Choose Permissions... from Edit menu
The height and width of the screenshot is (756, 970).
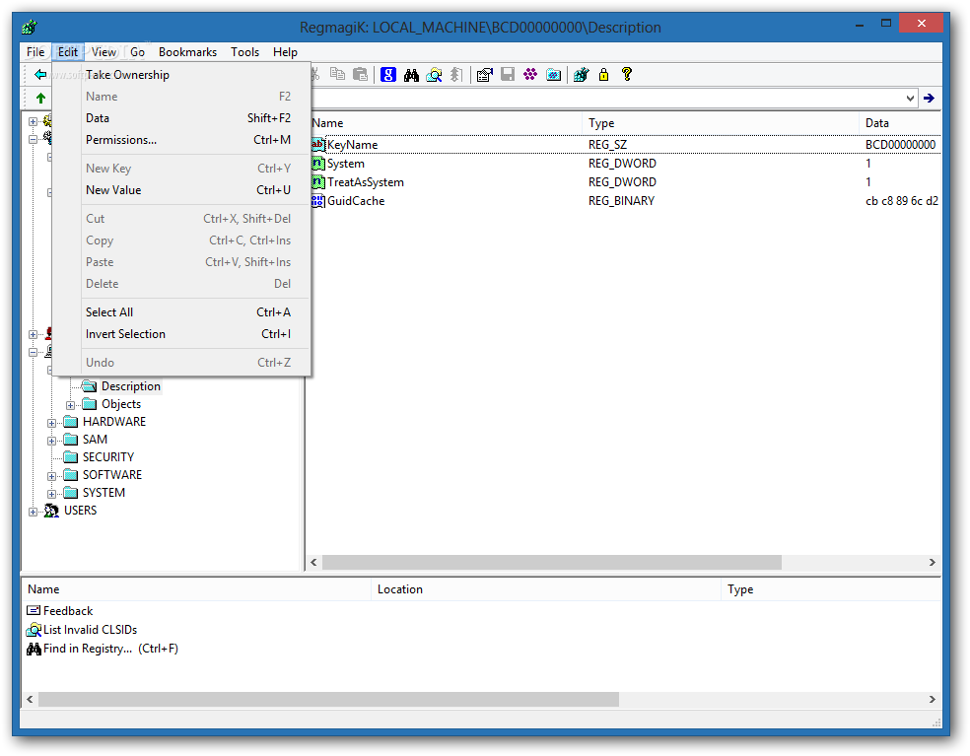tap(181, 140)
